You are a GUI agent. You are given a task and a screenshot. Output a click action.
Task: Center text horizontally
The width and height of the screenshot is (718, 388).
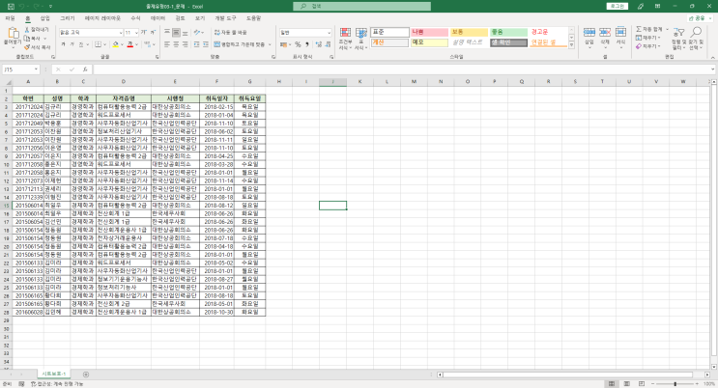[x=176, y=44]
